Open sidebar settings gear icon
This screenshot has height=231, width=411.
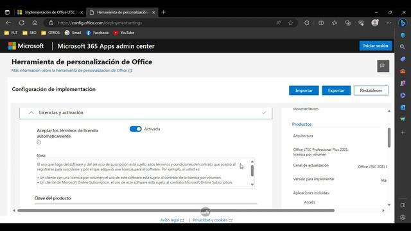[403, 217]
